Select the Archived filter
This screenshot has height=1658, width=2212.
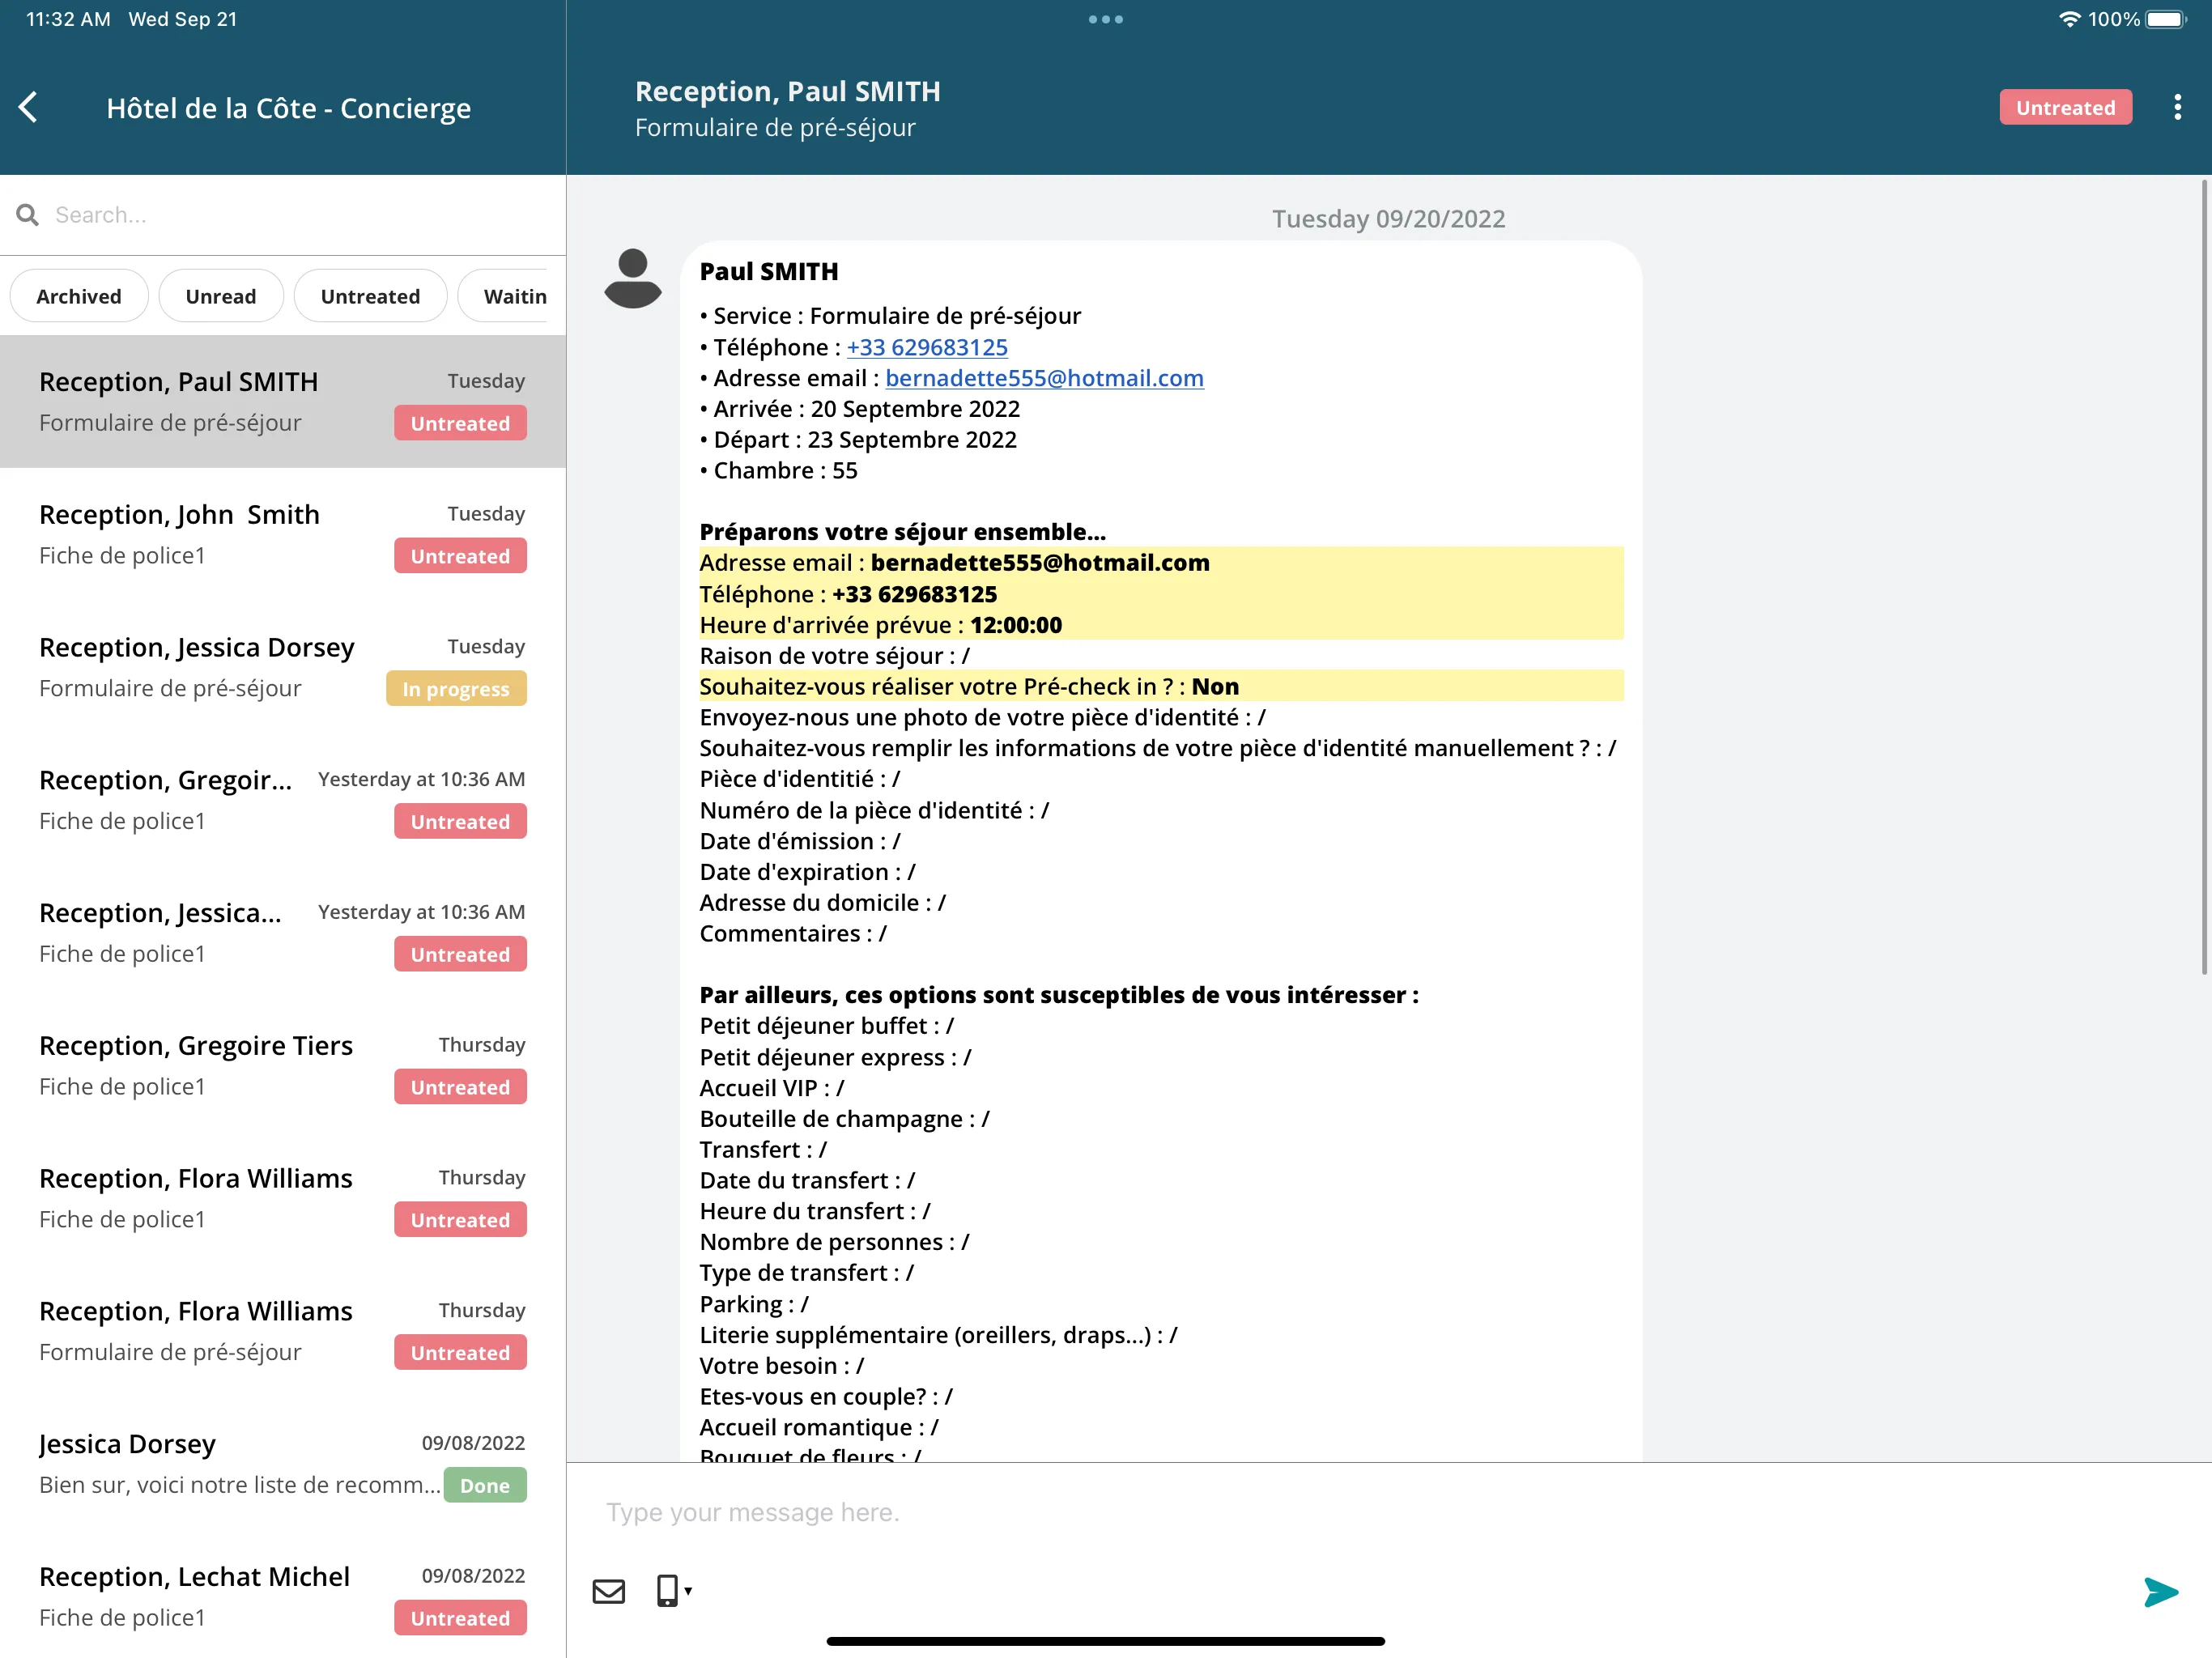point(79,296)
